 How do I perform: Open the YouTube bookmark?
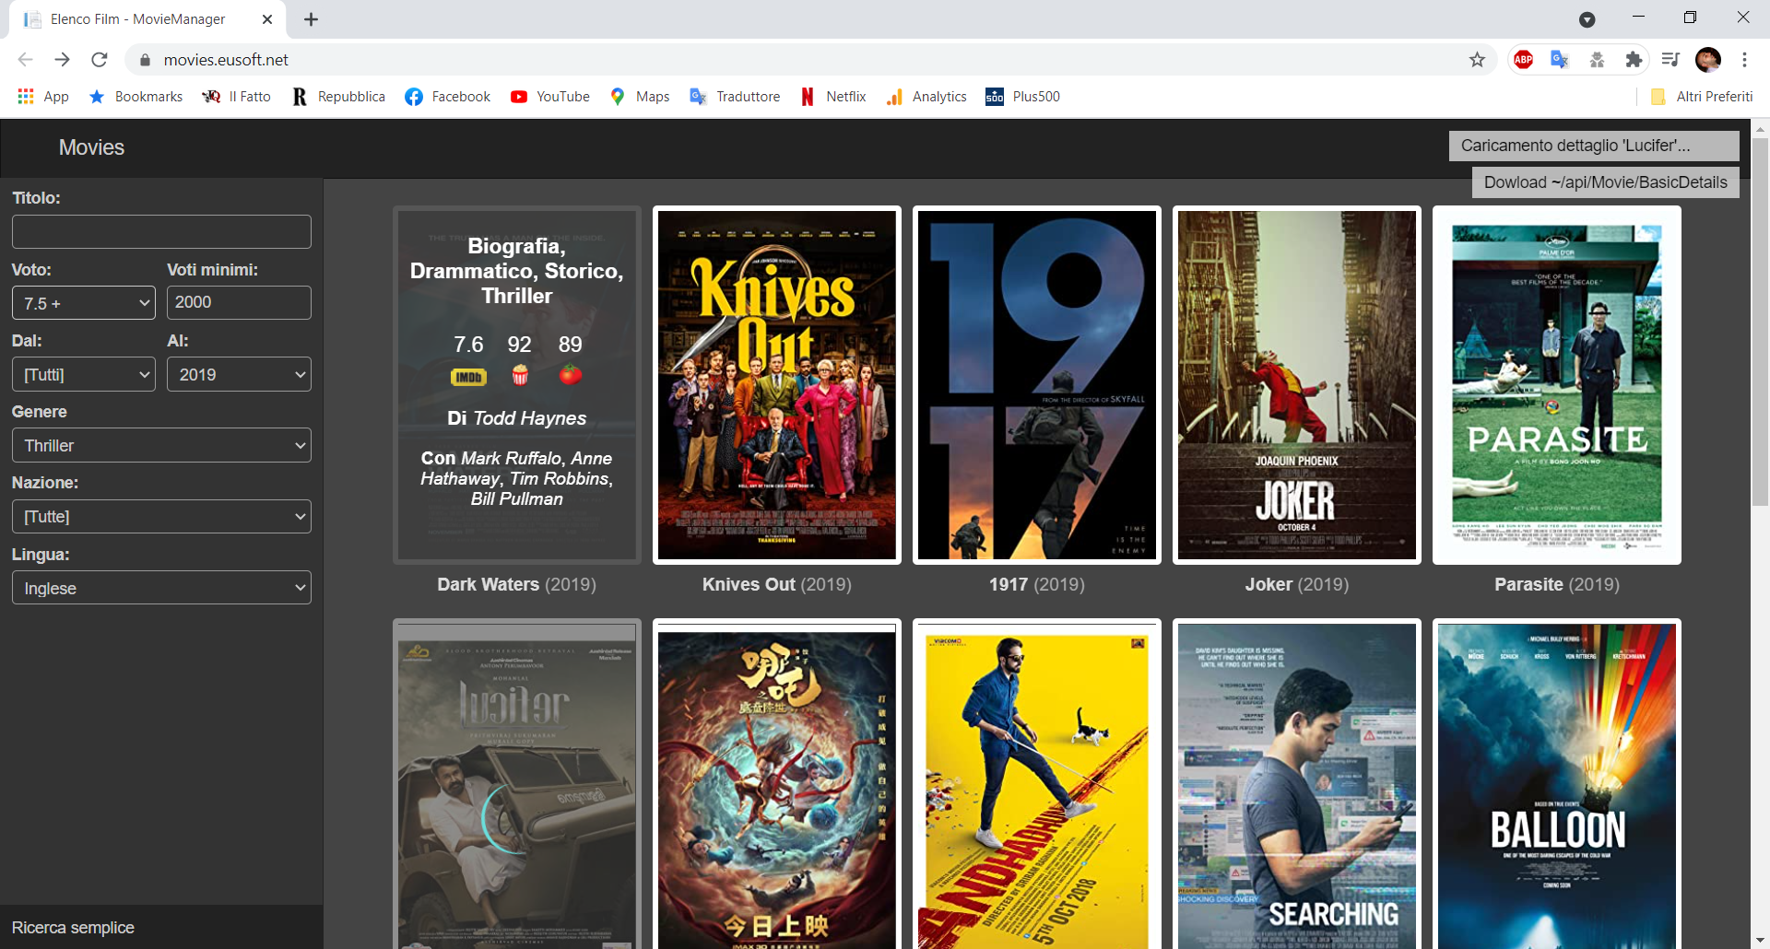550,97
